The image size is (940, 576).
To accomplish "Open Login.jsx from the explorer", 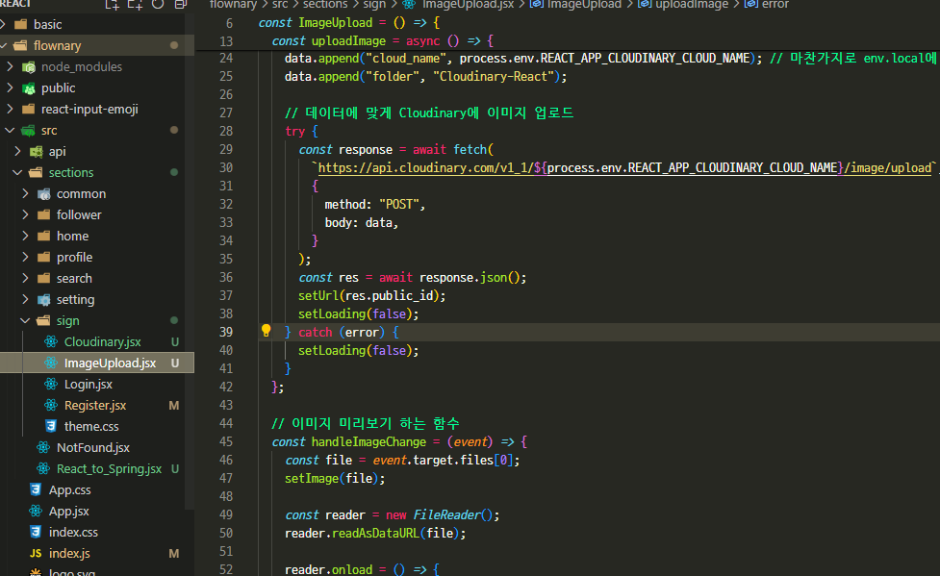I will (x=89, y=385).
